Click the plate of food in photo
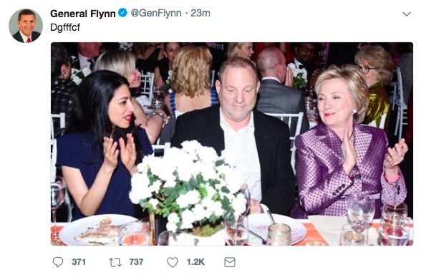 [x=101, y=231]
